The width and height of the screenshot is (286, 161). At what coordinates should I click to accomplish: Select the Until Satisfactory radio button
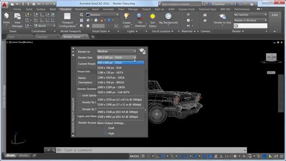click(x=80, y=95)
